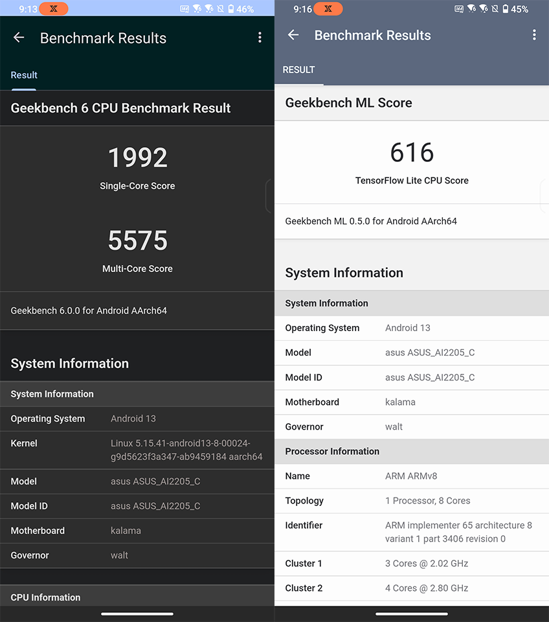Screen dimensions: 549x622
Task: Tap Identifier row ARM implementer value
Action: [458, 532]
